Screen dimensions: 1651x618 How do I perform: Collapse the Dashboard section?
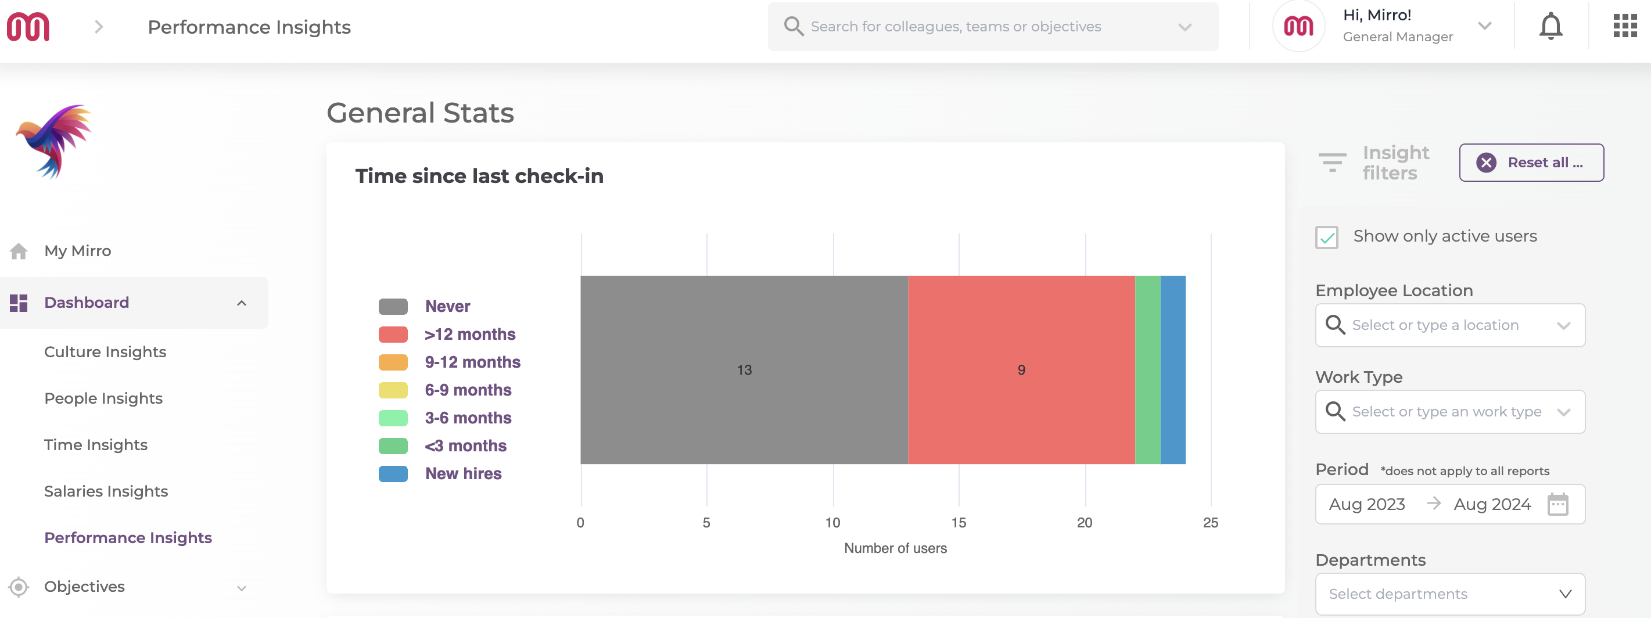tap(242, 302)
